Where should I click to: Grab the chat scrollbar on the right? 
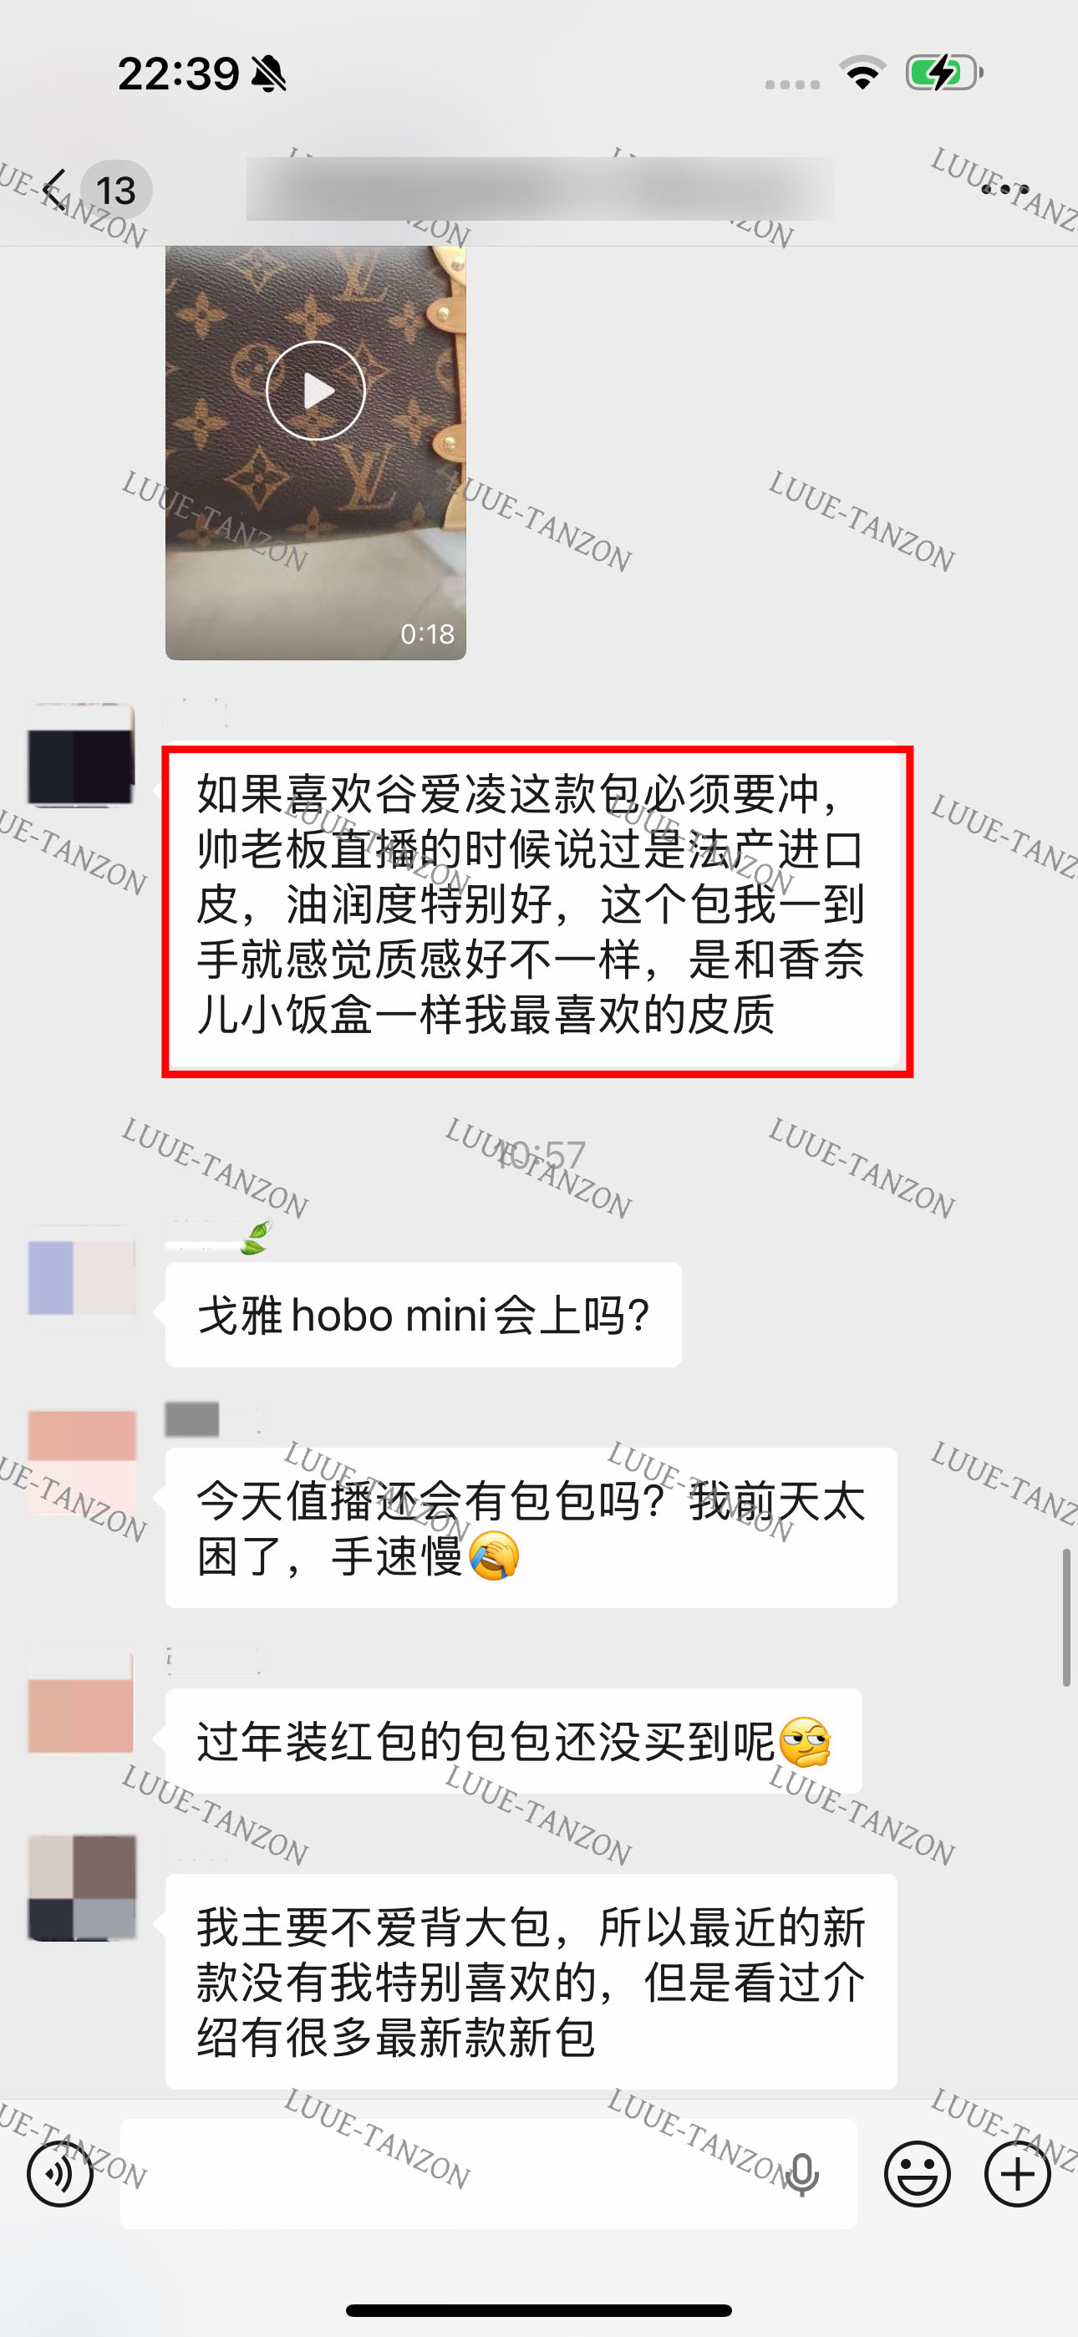coord(1067,1617)
